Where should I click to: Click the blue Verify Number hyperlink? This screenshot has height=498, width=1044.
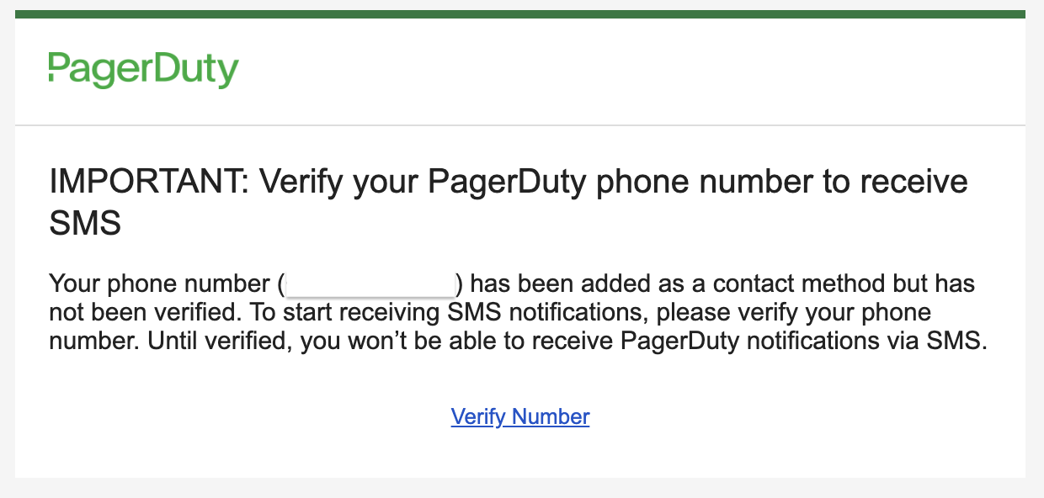(520, 416)
